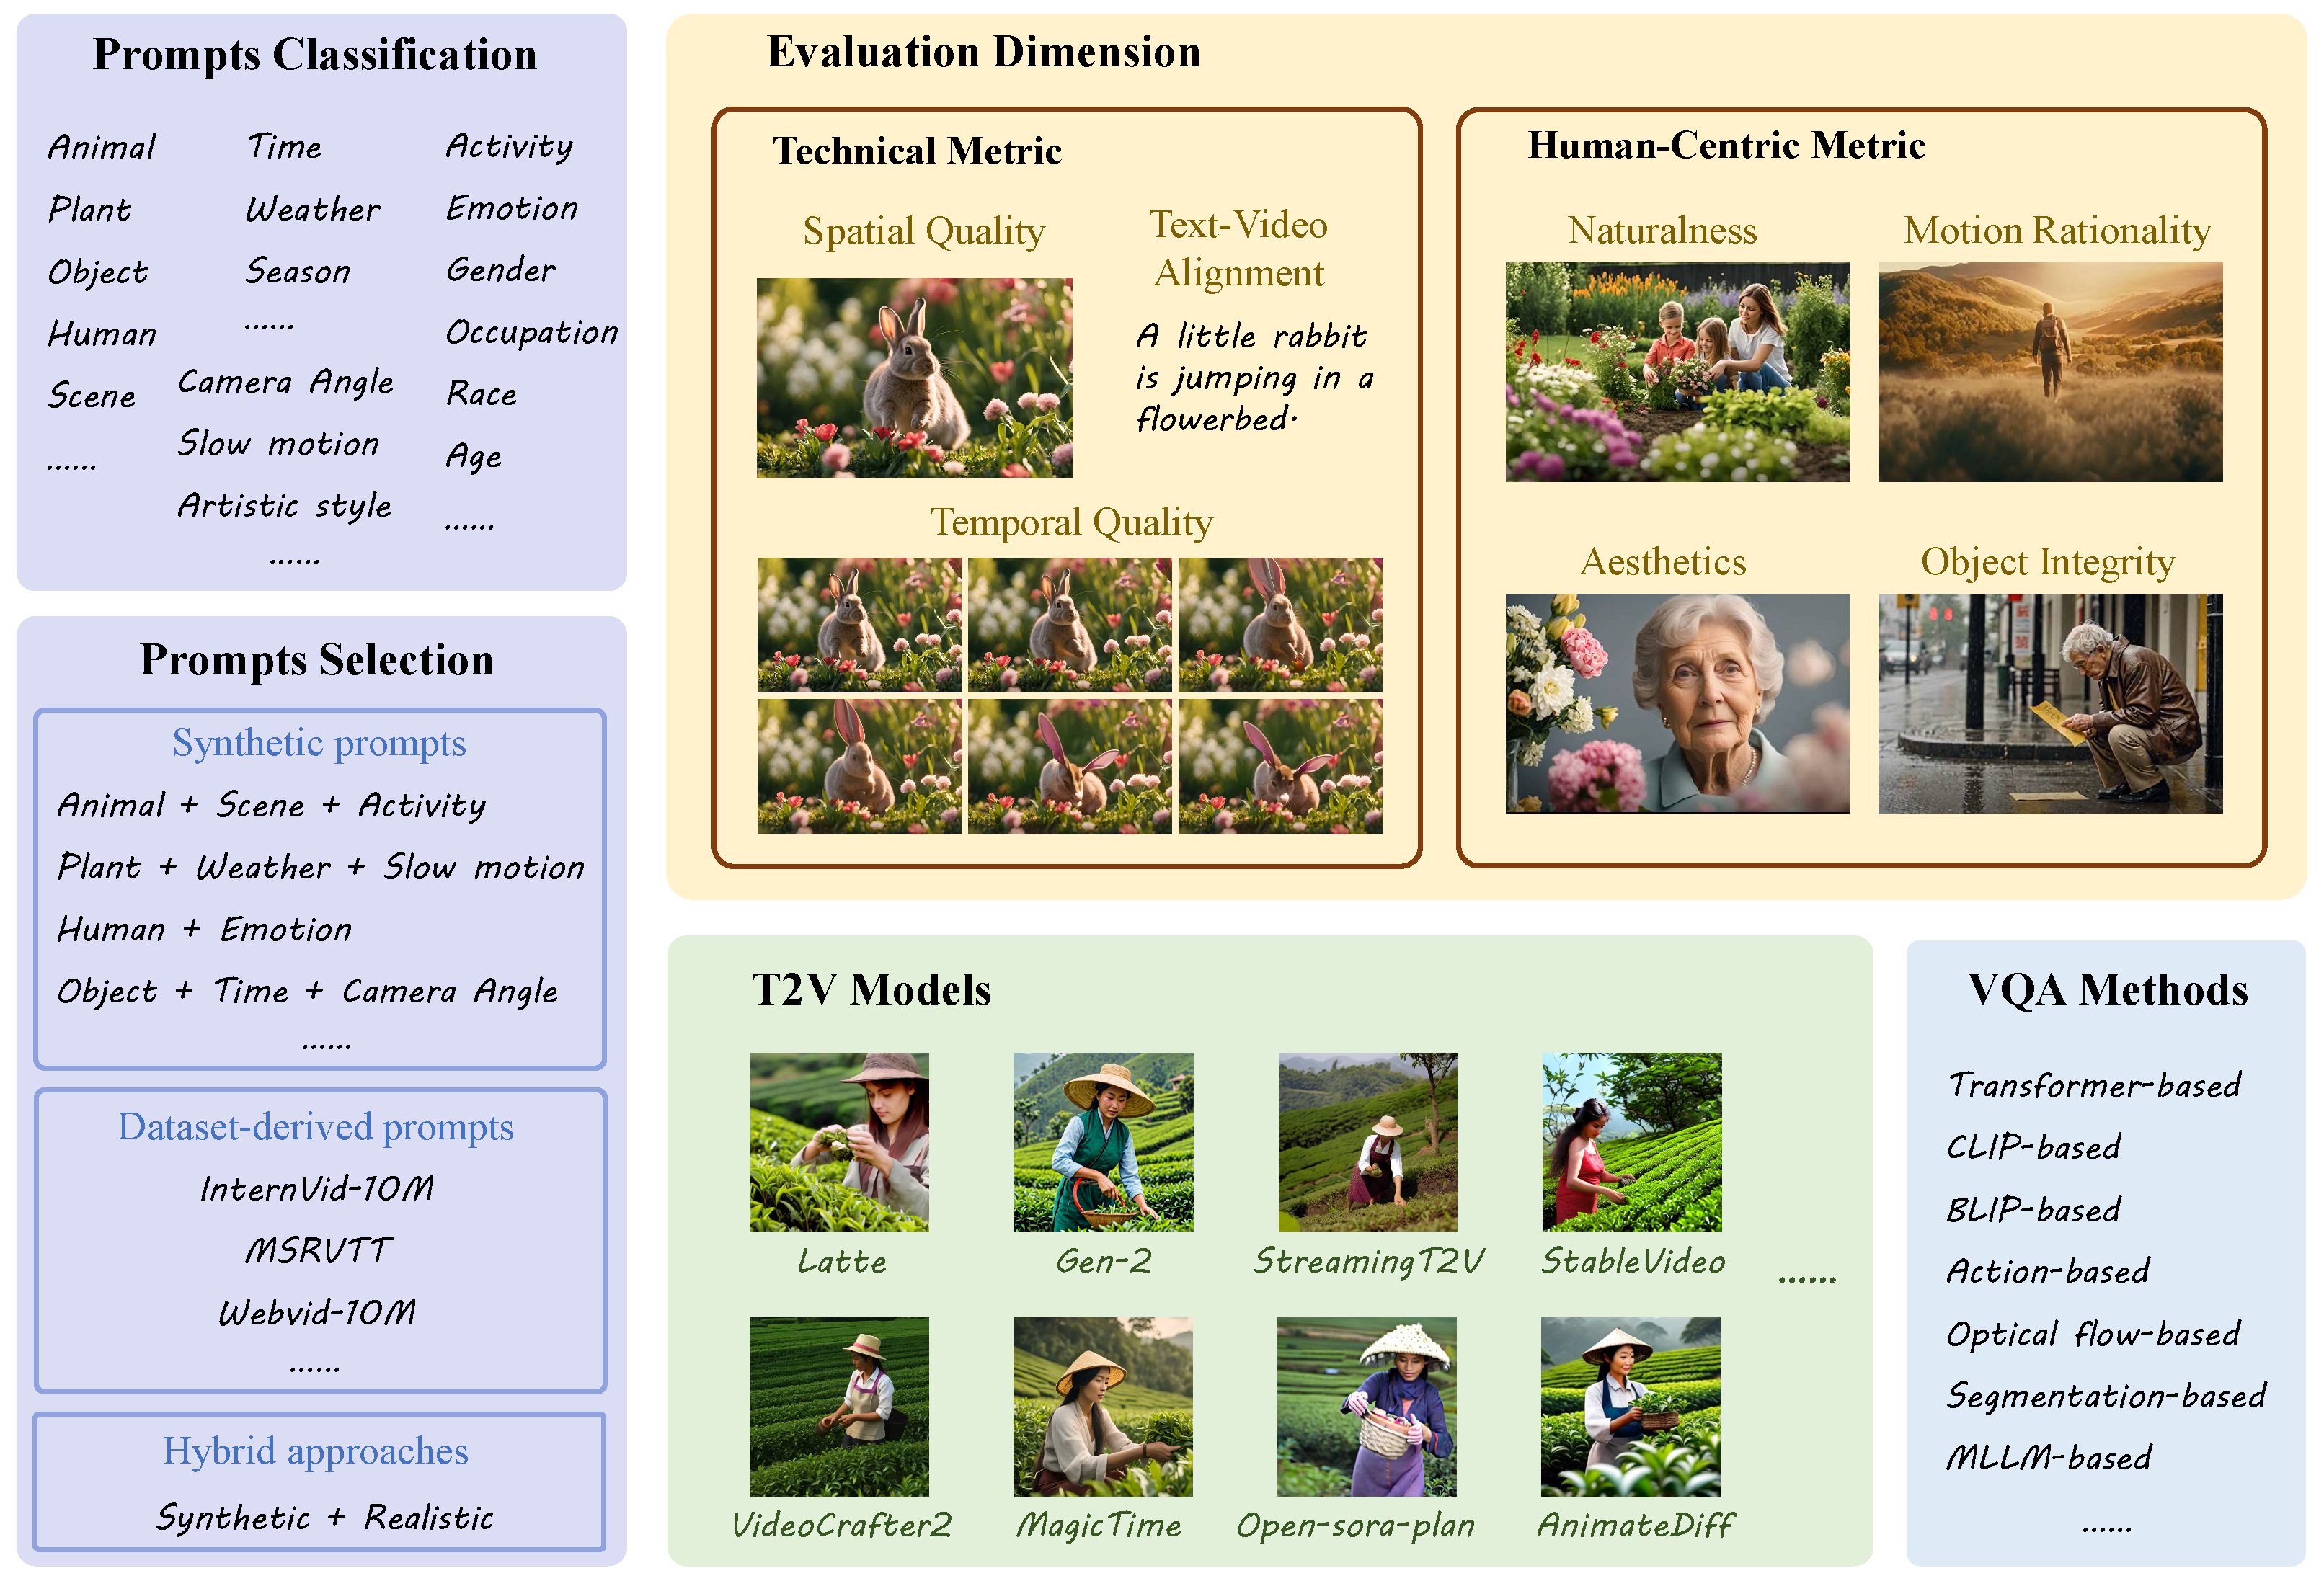Click the VideoCrafter2 sample image

(x=839, y=1406)
